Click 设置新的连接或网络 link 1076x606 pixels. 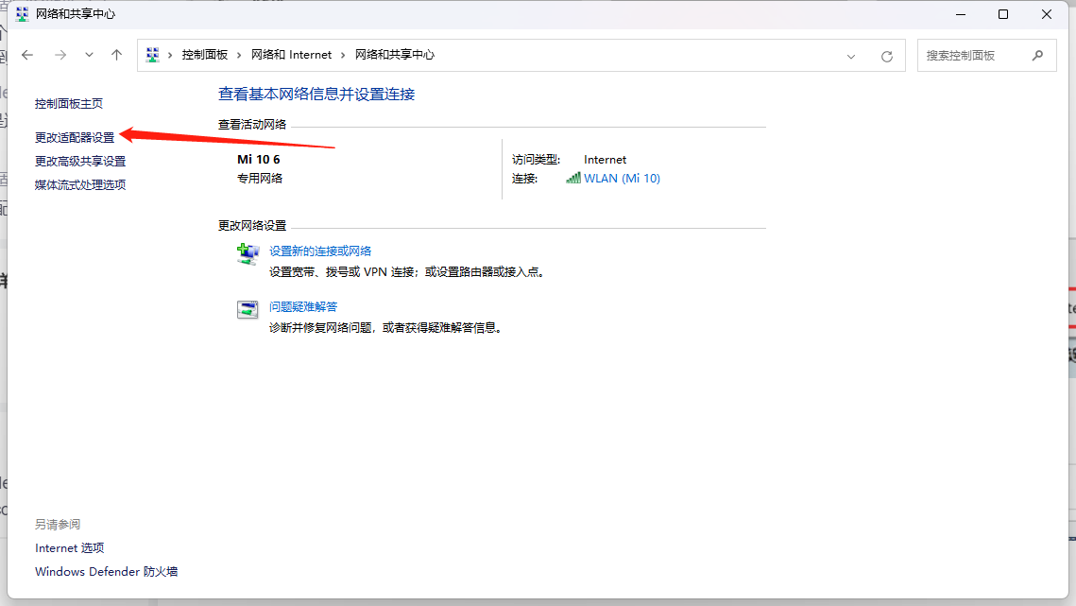click(x=320, y=251)
